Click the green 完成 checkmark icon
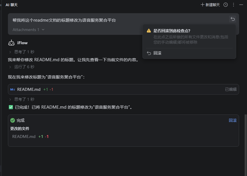 coord(13,120)
